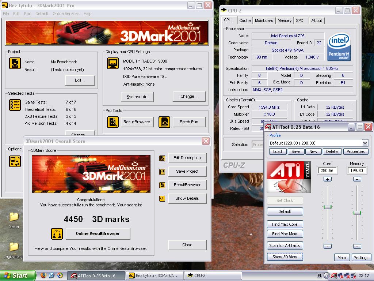Click the Selected Tests checklist icon
The width and height of the screenshot is (374, 281).
click(x=15, y=105)
